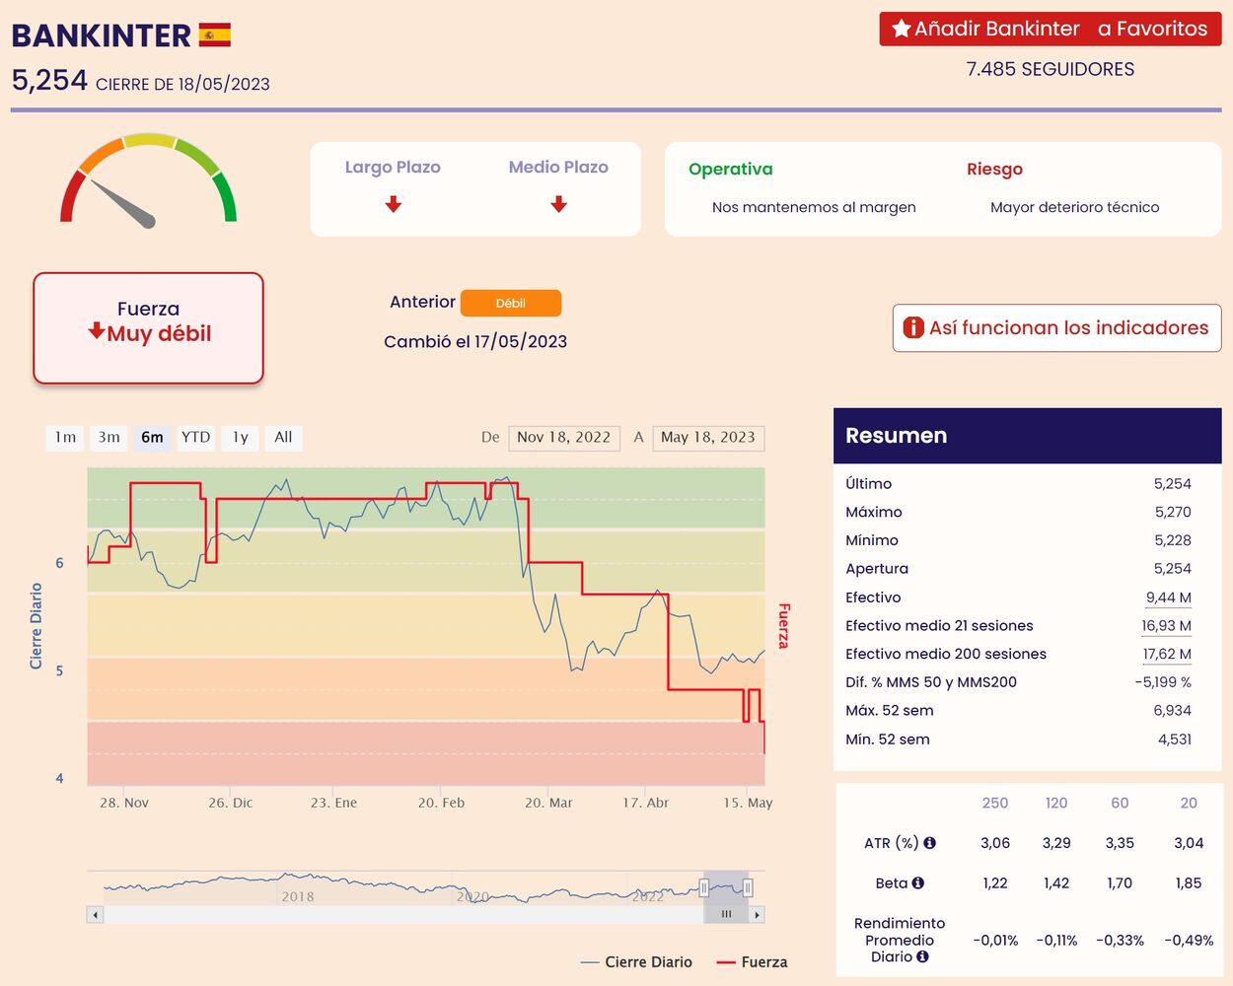Click the right navigator range handle
The height and width of the screenshot is (986, 1233).
[749, 887]
